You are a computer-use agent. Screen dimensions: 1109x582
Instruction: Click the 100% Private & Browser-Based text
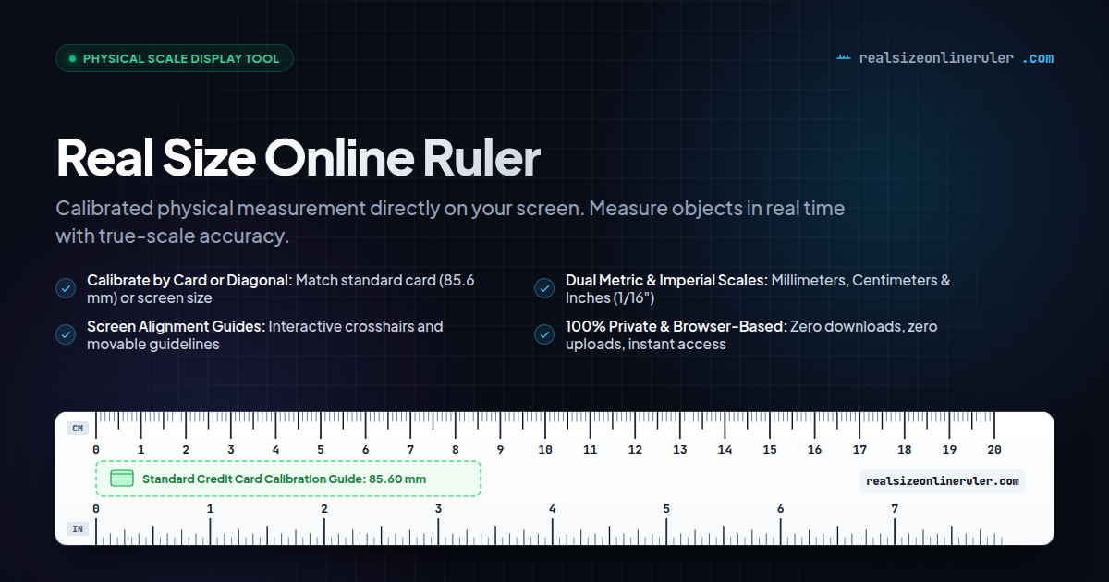752,335
